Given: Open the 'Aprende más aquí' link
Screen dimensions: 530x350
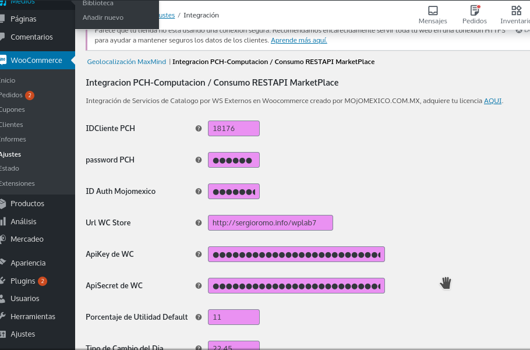Looking at the screenshot, I should 299,40.
